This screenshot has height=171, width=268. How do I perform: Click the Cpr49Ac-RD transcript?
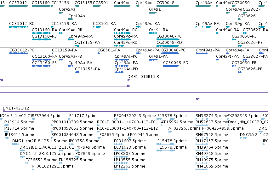click(x=119, y=46)
